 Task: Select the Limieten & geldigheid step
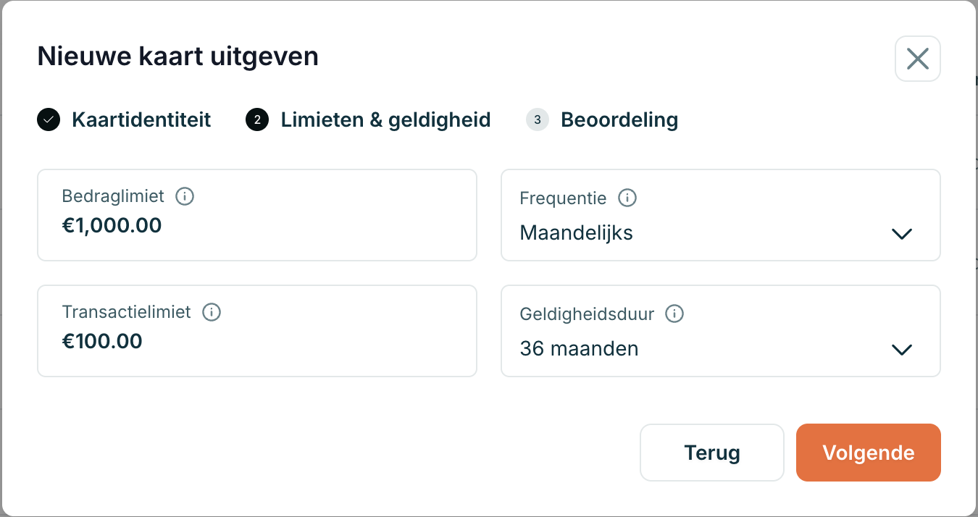386,119
